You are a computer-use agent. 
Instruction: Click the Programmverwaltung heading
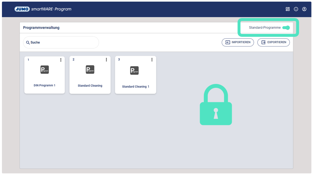[x=41, y=28]
